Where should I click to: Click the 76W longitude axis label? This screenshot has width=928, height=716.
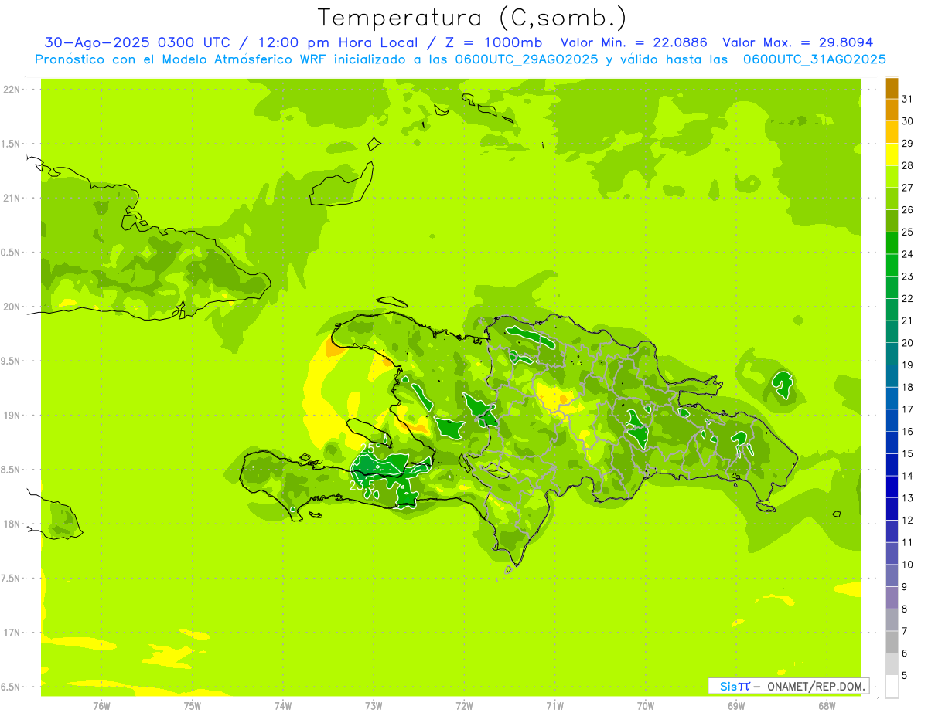(101, 706)
